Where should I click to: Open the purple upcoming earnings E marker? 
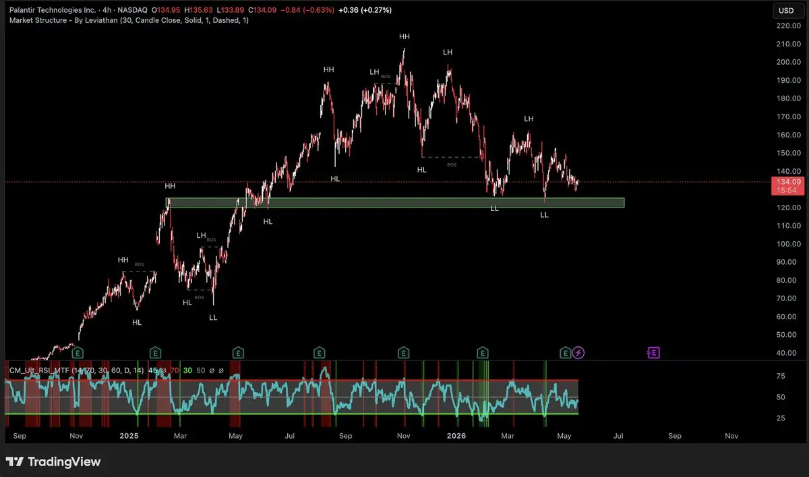[653, 352]
